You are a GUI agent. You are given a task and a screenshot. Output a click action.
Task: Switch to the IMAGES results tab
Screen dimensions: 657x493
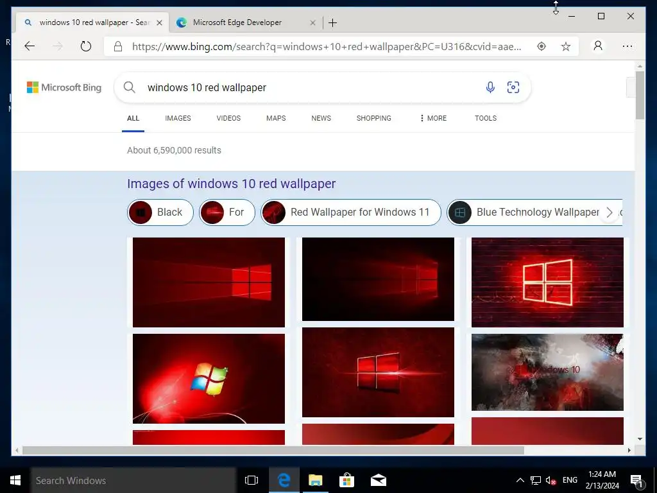[x=178, y=118]
